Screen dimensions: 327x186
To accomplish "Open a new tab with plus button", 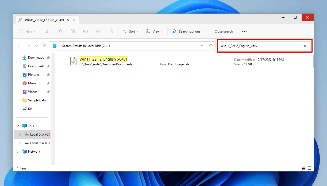I will [86, 20].
